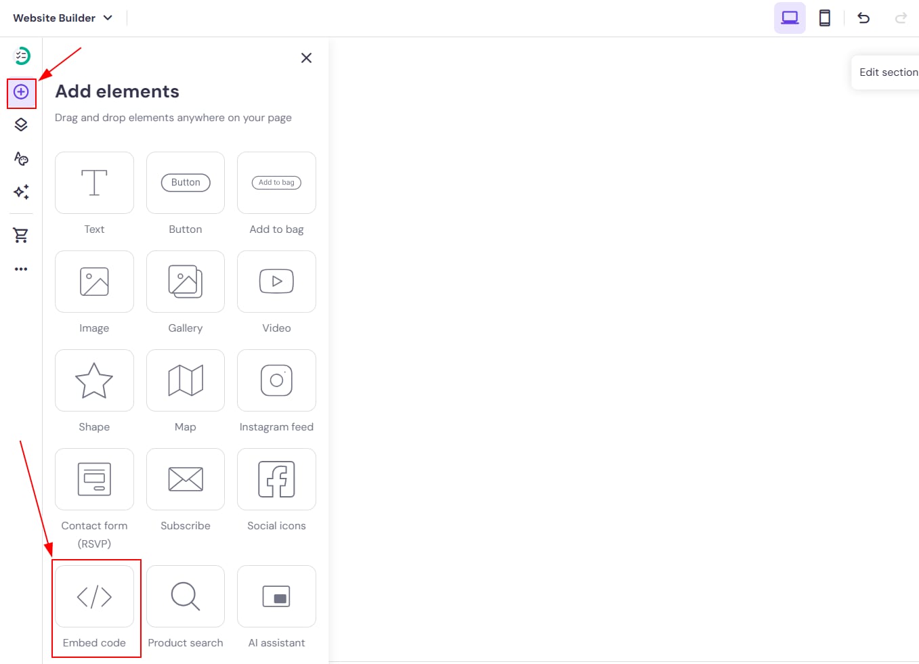The image size is (919, 664).
Task: Switch to desktop preview mode
Action: tap(790, 18)
